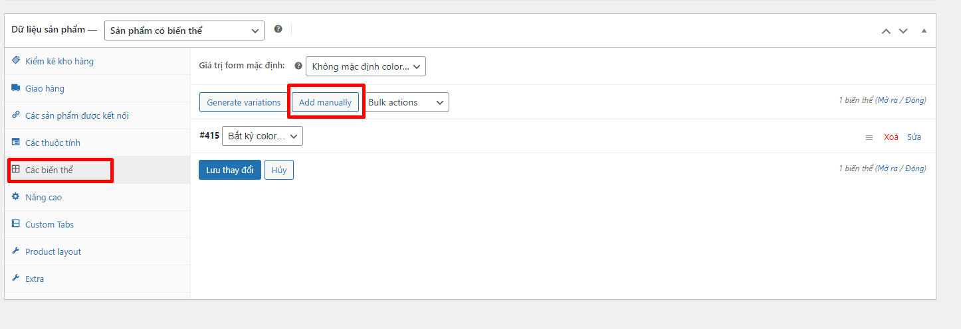Click Generate variations button

[243, 102]
